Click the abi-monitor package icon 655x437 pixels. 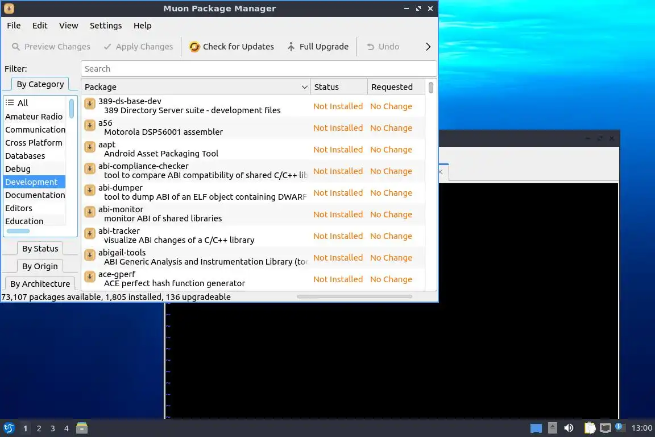(x=90, y=212)
